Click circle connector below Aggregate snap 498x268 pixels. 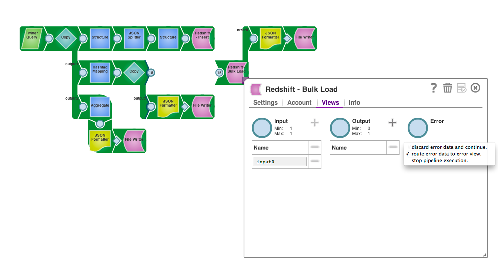100,124
